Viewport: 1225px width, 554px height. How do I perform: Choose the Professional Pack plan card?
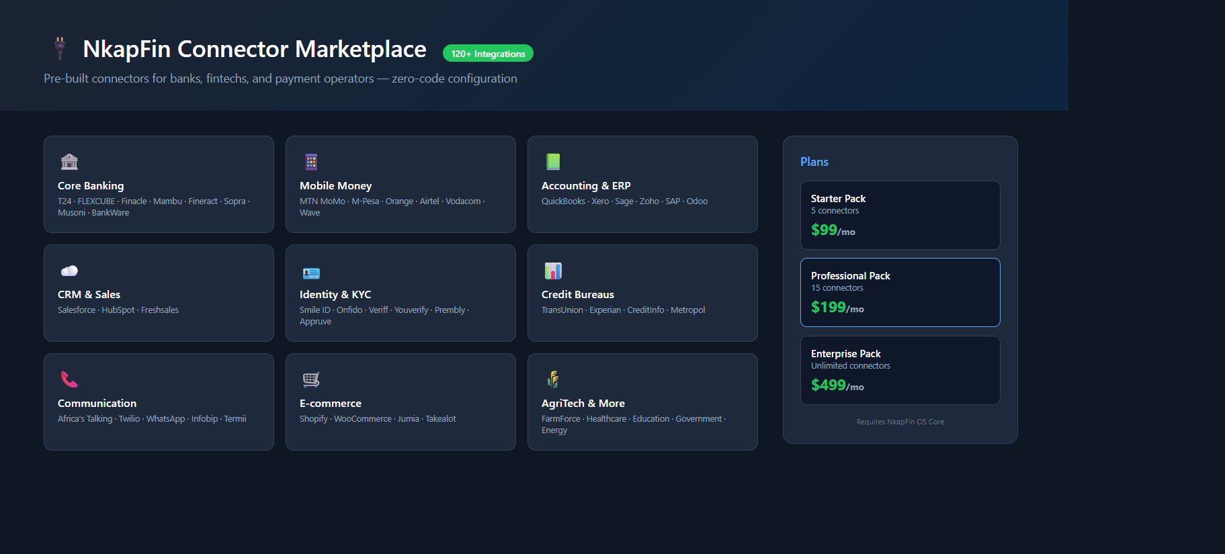tap(900, 292)
